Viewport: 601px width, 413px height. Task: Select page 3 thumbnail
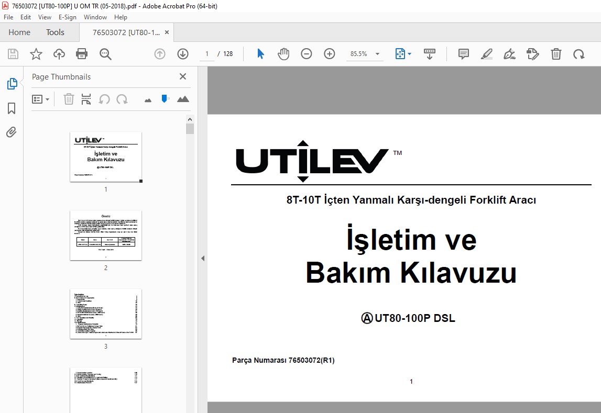tap(106, 314)
